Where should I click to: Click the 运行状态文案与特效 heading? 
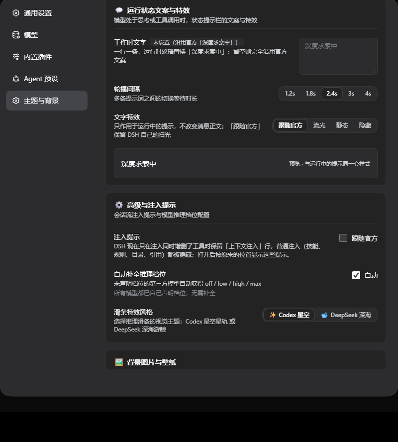[x=158, y=10]
